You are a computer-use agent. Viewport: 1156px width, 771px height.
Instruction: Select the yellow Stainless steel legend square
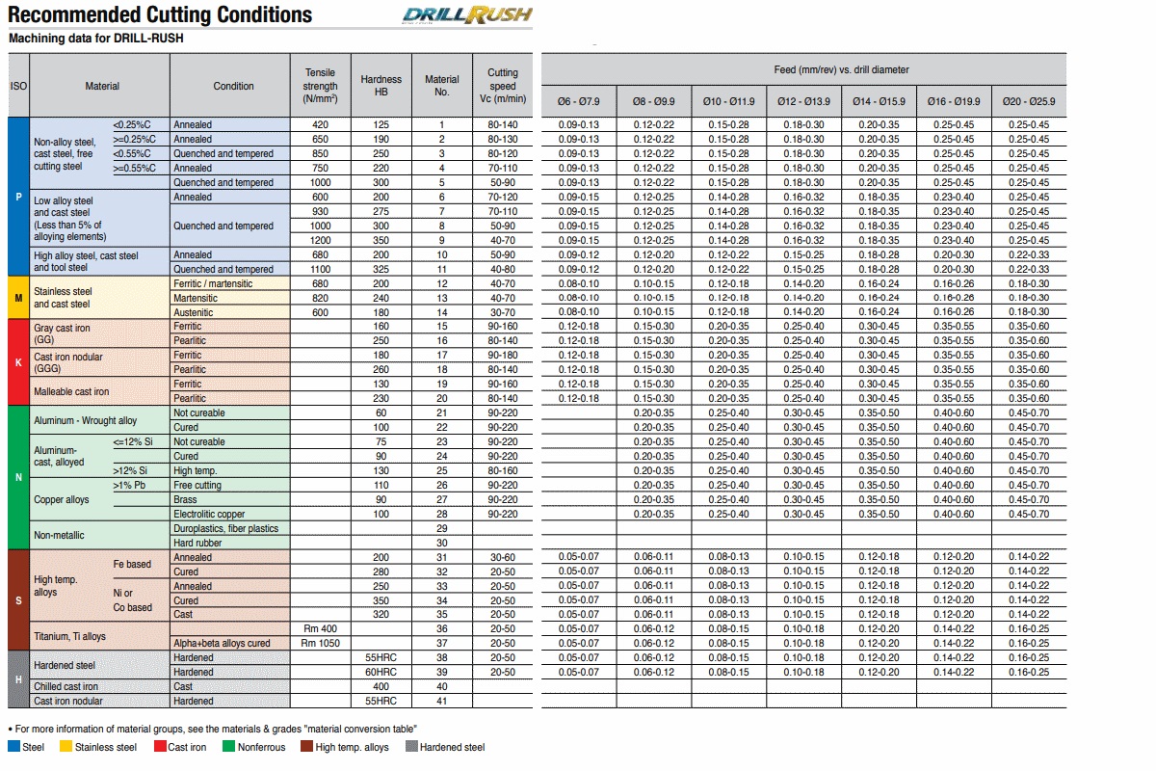[66, 746]
